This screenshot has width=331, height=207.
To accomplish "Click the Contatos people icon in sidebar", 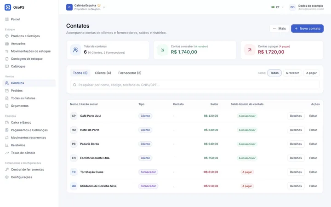I will tap(7, 83).
